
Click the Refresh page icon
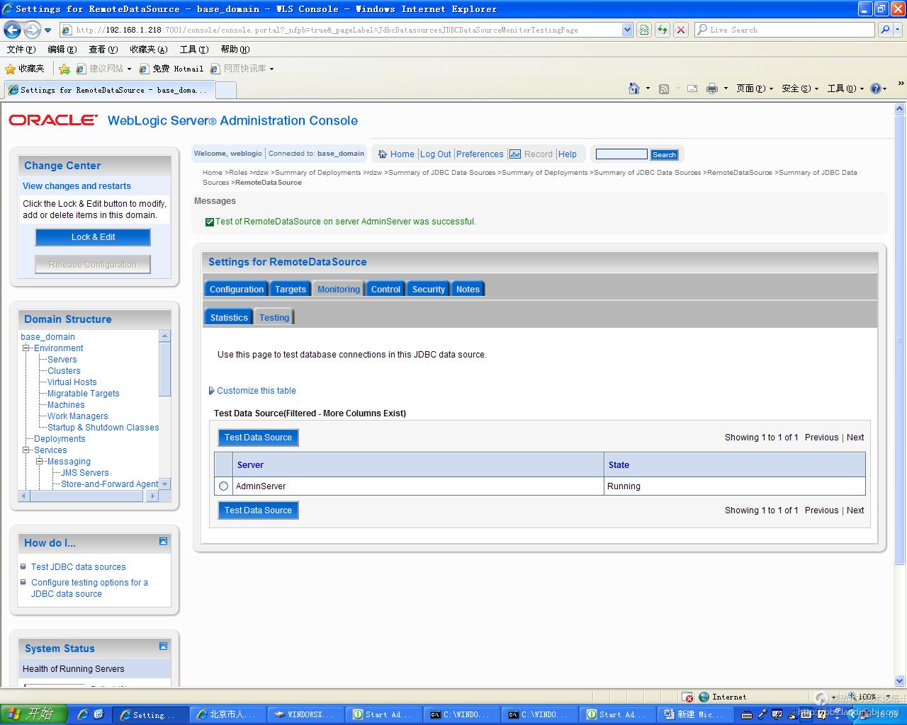pos(663,30)
